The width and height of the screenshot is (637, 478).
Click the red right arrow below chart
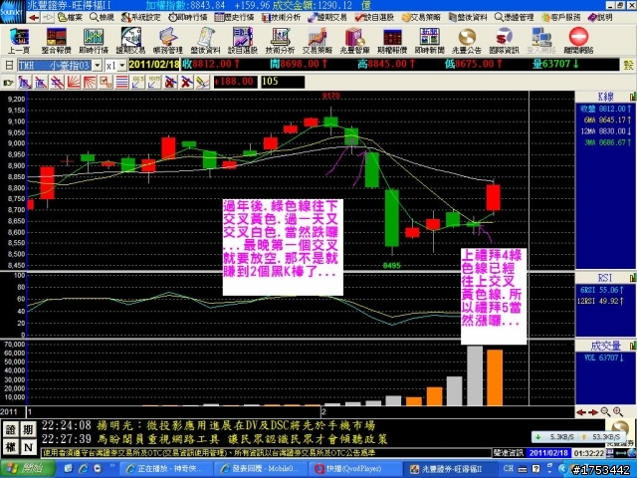click(x=593, y=412)
